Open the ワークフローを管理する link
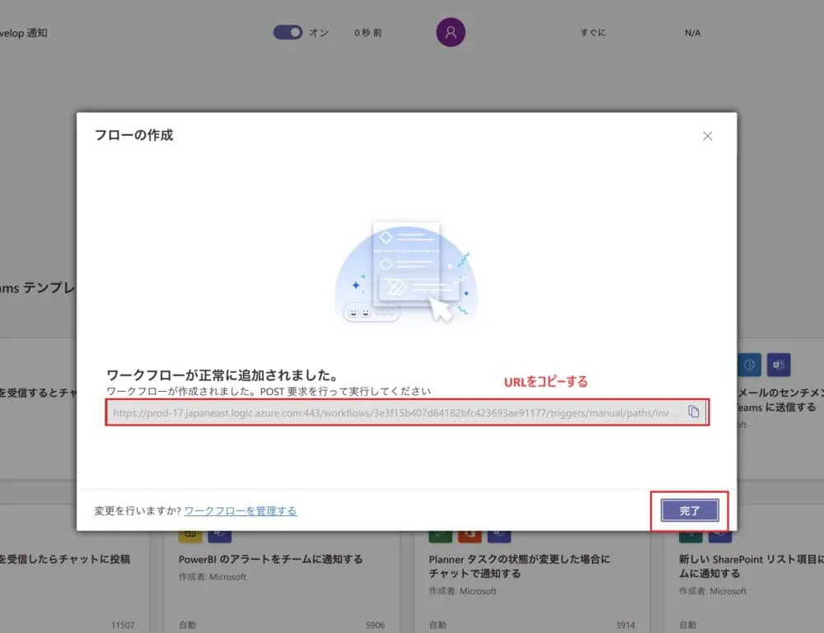The height and width of the screenshot is (633, 824). click(x=241, y=511)
